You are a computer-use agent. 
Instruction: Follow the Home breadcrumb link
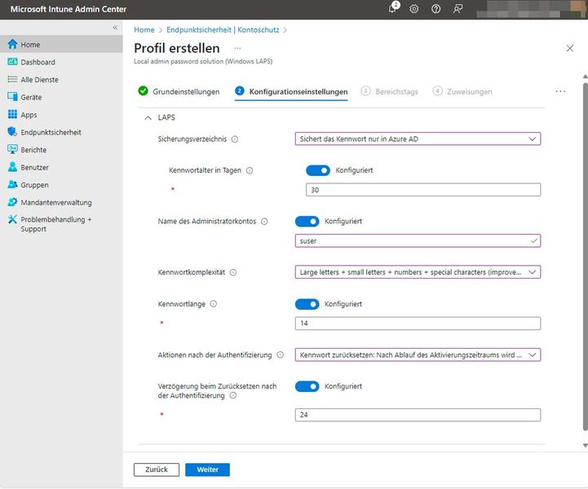[144, 29]
